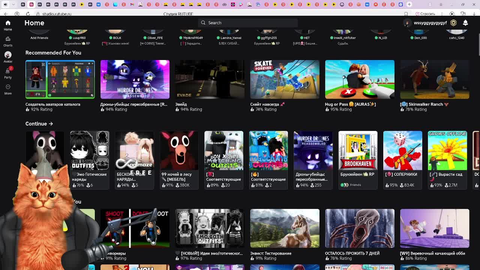Click the browser bookmark icon
Image resolution: width=480 pixels, height=270 pixels.
coord(406,14)
